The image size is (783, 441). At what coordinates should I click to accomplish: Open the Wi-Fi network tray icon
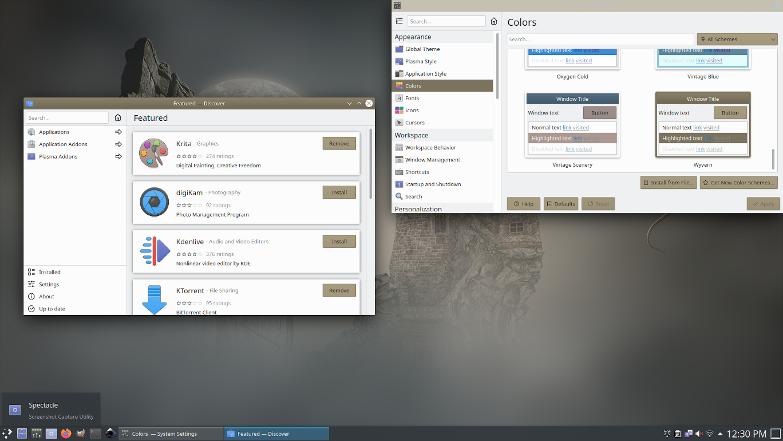710,434
